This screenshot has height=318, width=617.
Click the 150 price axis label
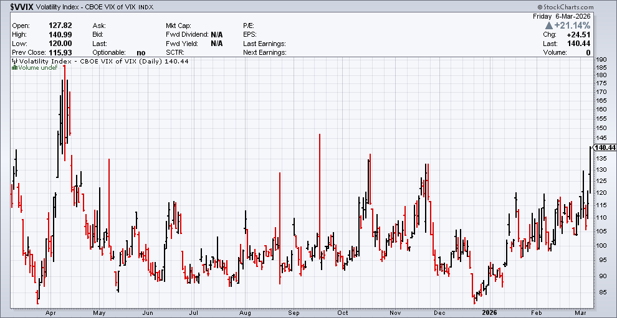(x=601, y=128)
